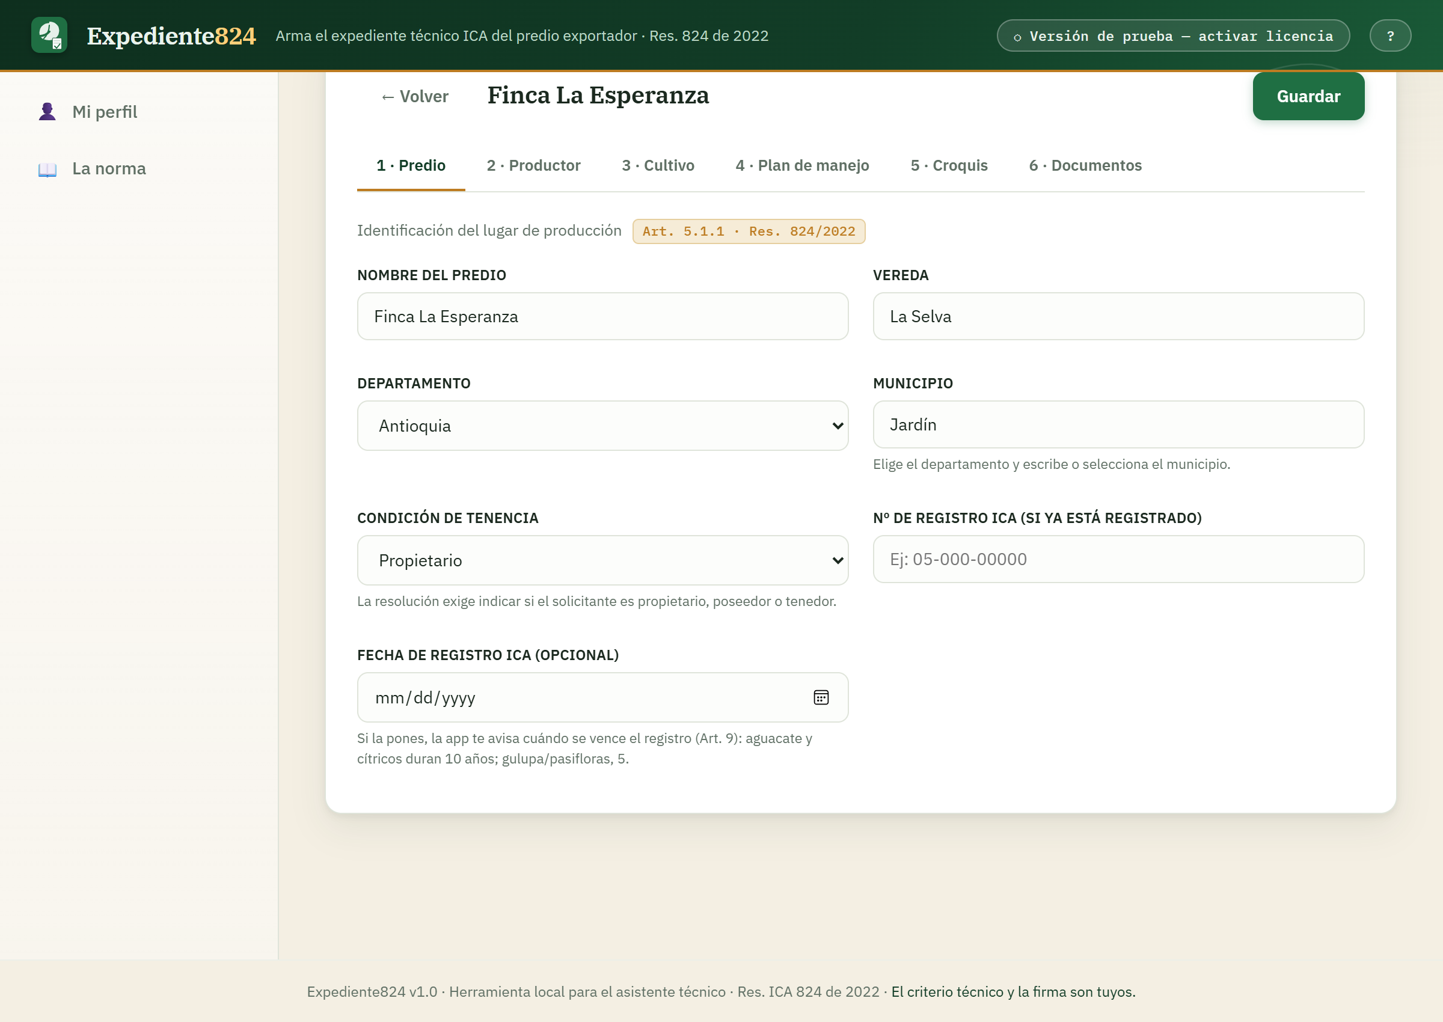
Task: Open the calendar picker icon in date field
Action: [821, 697]
